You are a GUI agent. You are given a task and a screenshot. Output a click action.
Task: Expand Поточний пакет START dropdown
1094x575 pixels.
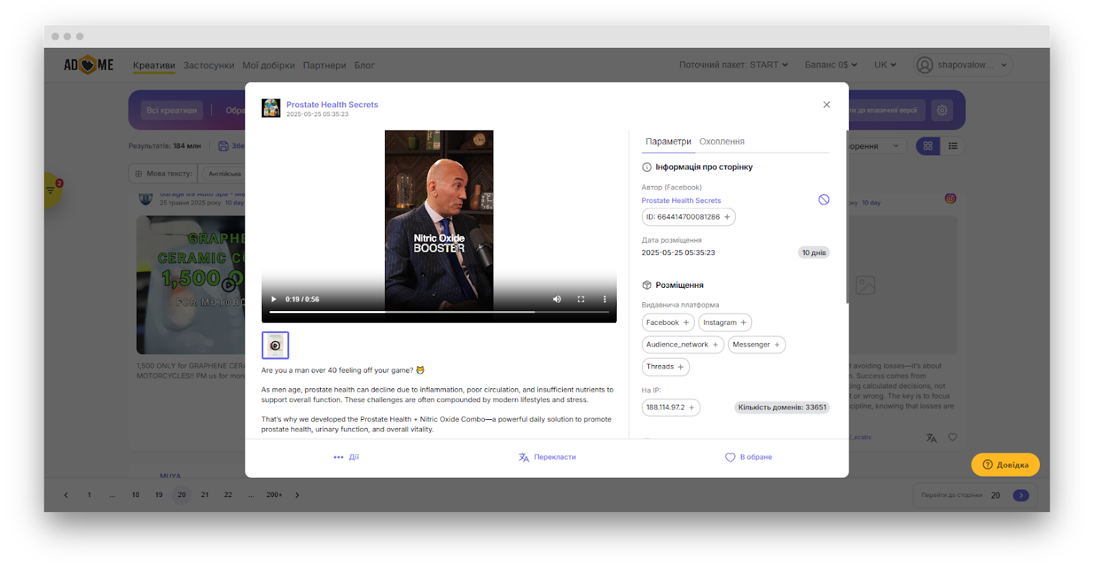733,65
